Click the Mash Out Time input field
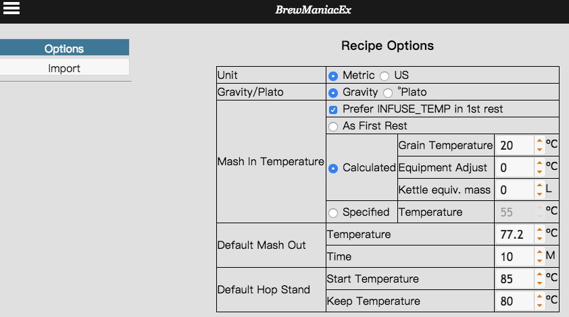 pos(514,256)
